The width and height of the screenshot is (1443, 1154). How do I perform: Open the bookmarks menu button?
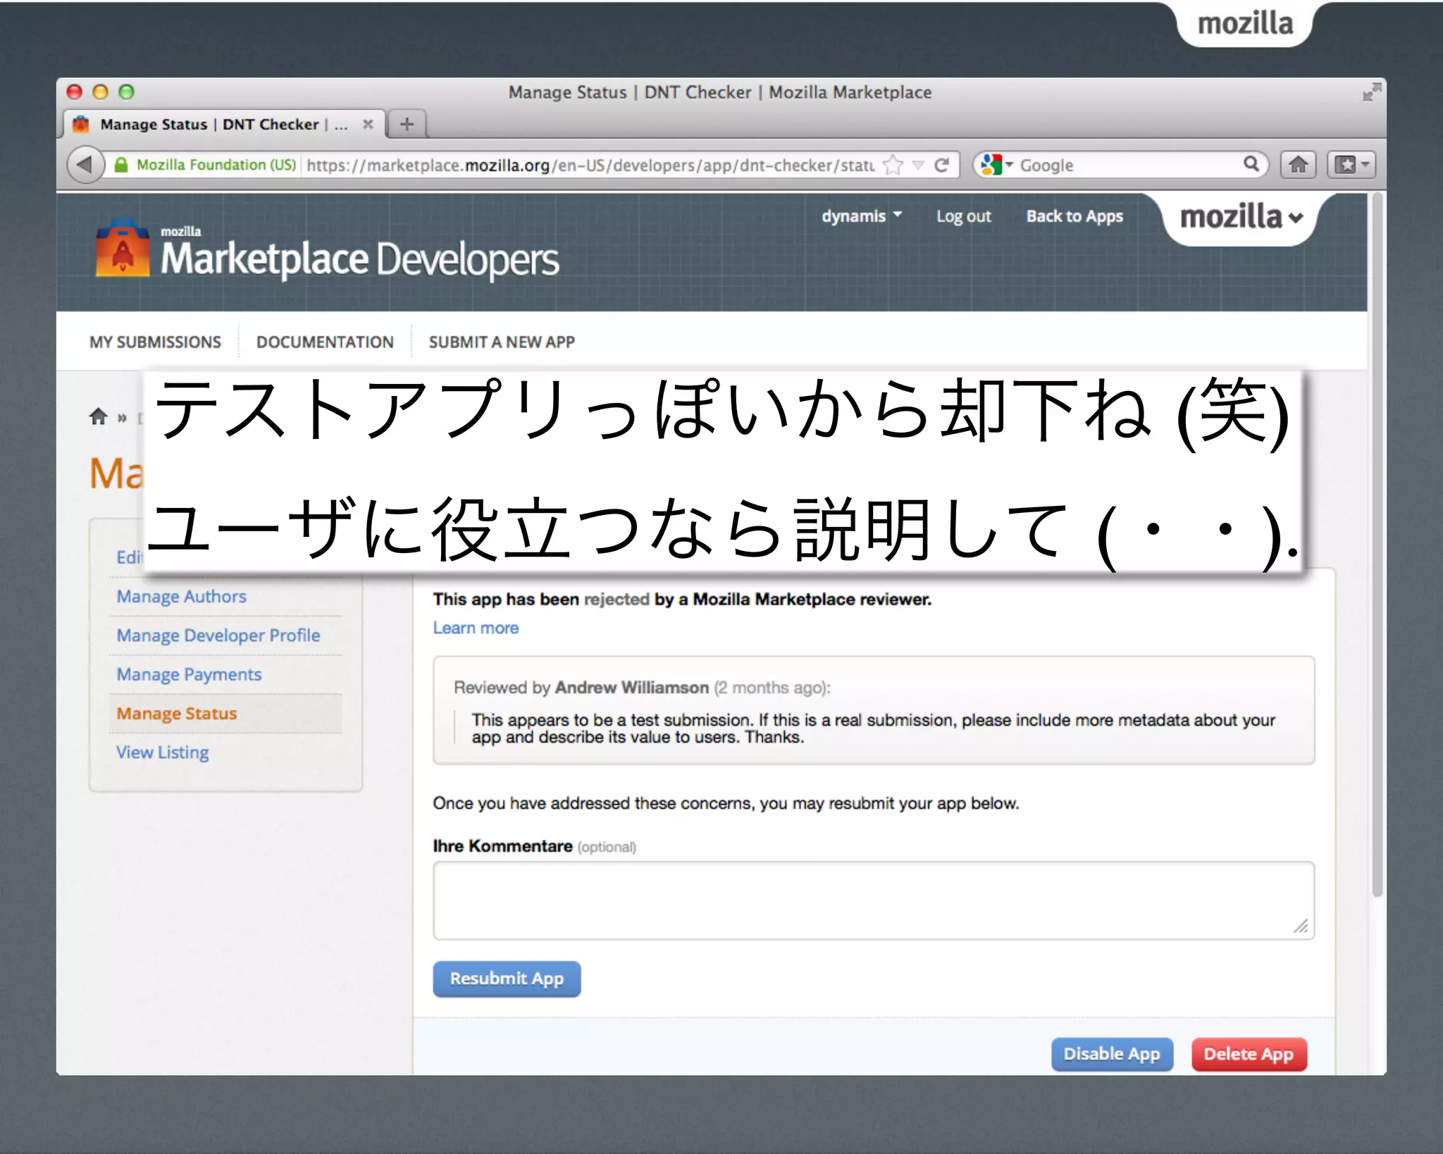point(1351,165)
